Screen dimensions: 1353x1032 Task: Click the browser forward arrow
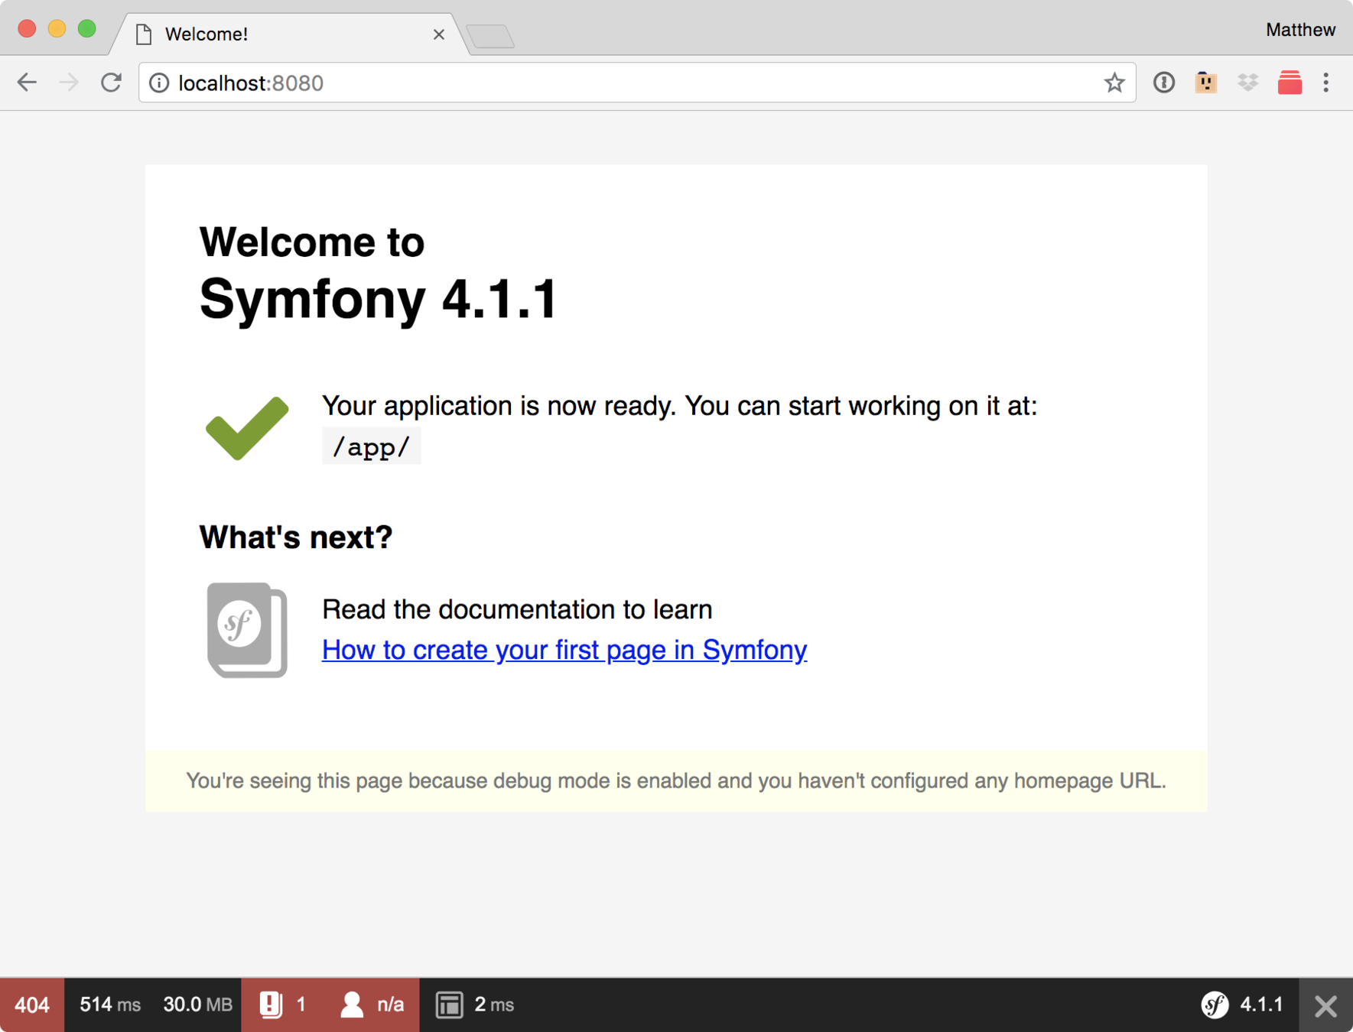coord(69,83)
